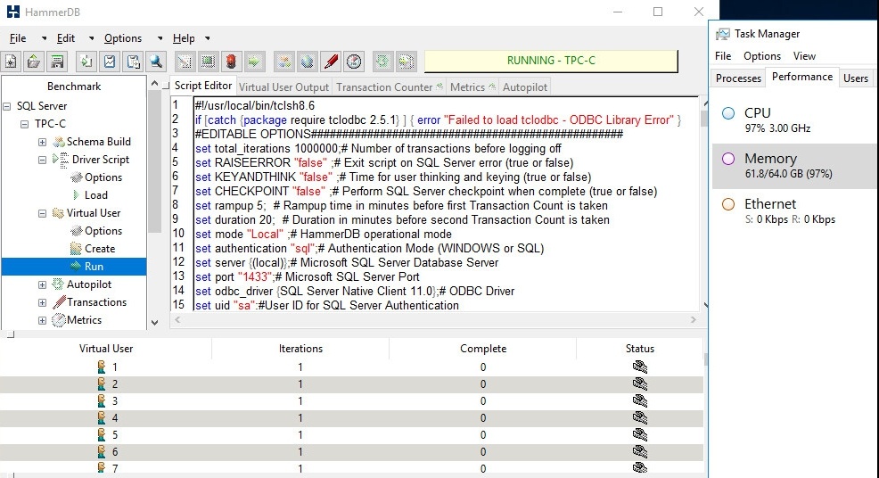
Task: Click the RUNNING - TPC-C status bar
Action: coord(551,61)
